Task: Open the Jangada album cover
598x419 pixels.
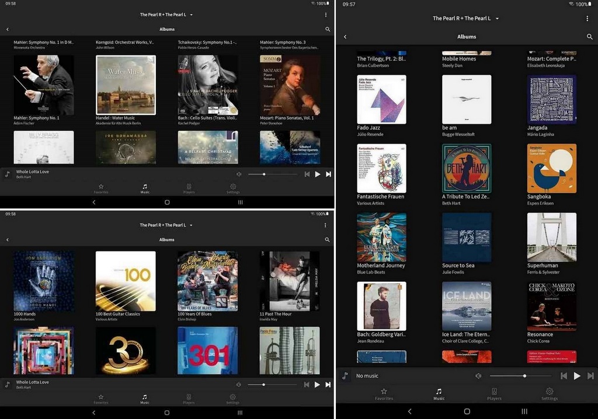Action: [552, 100]
